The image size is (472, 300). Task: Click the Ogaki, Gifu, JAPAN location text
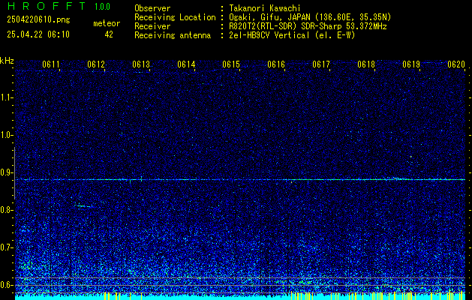[309, 17]
